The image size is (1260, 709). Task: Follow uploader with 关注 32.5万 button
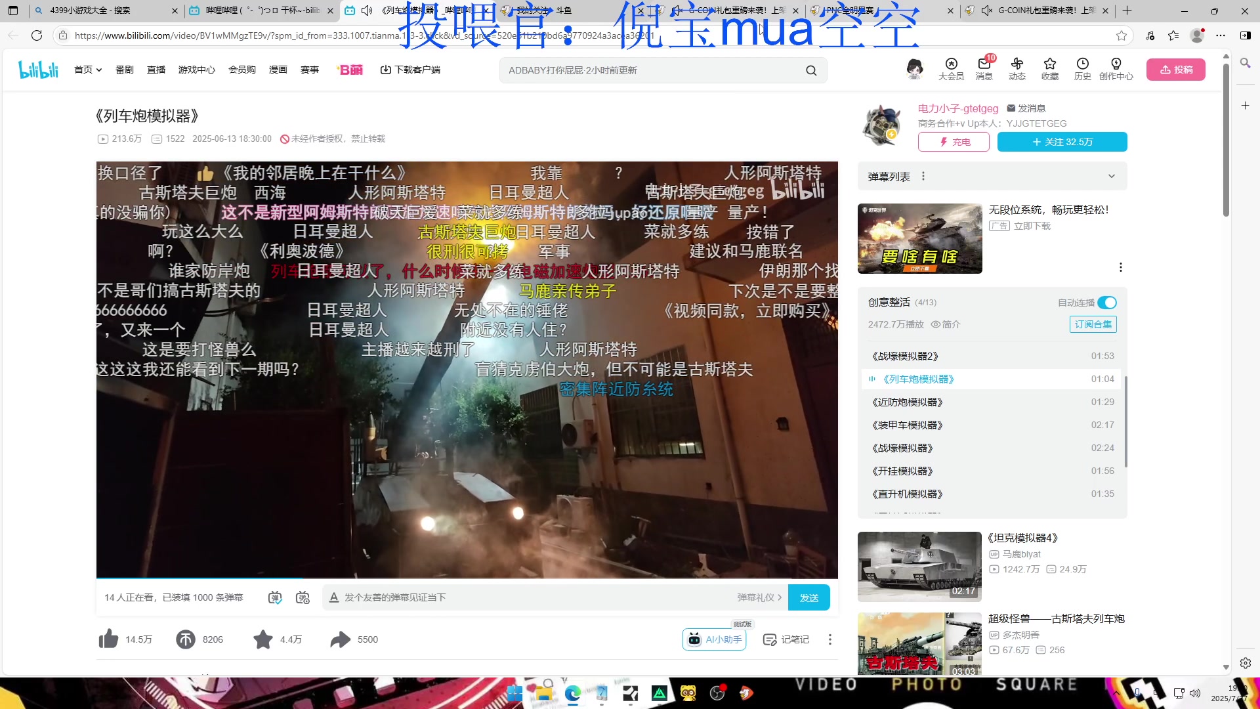point(1062,142)
